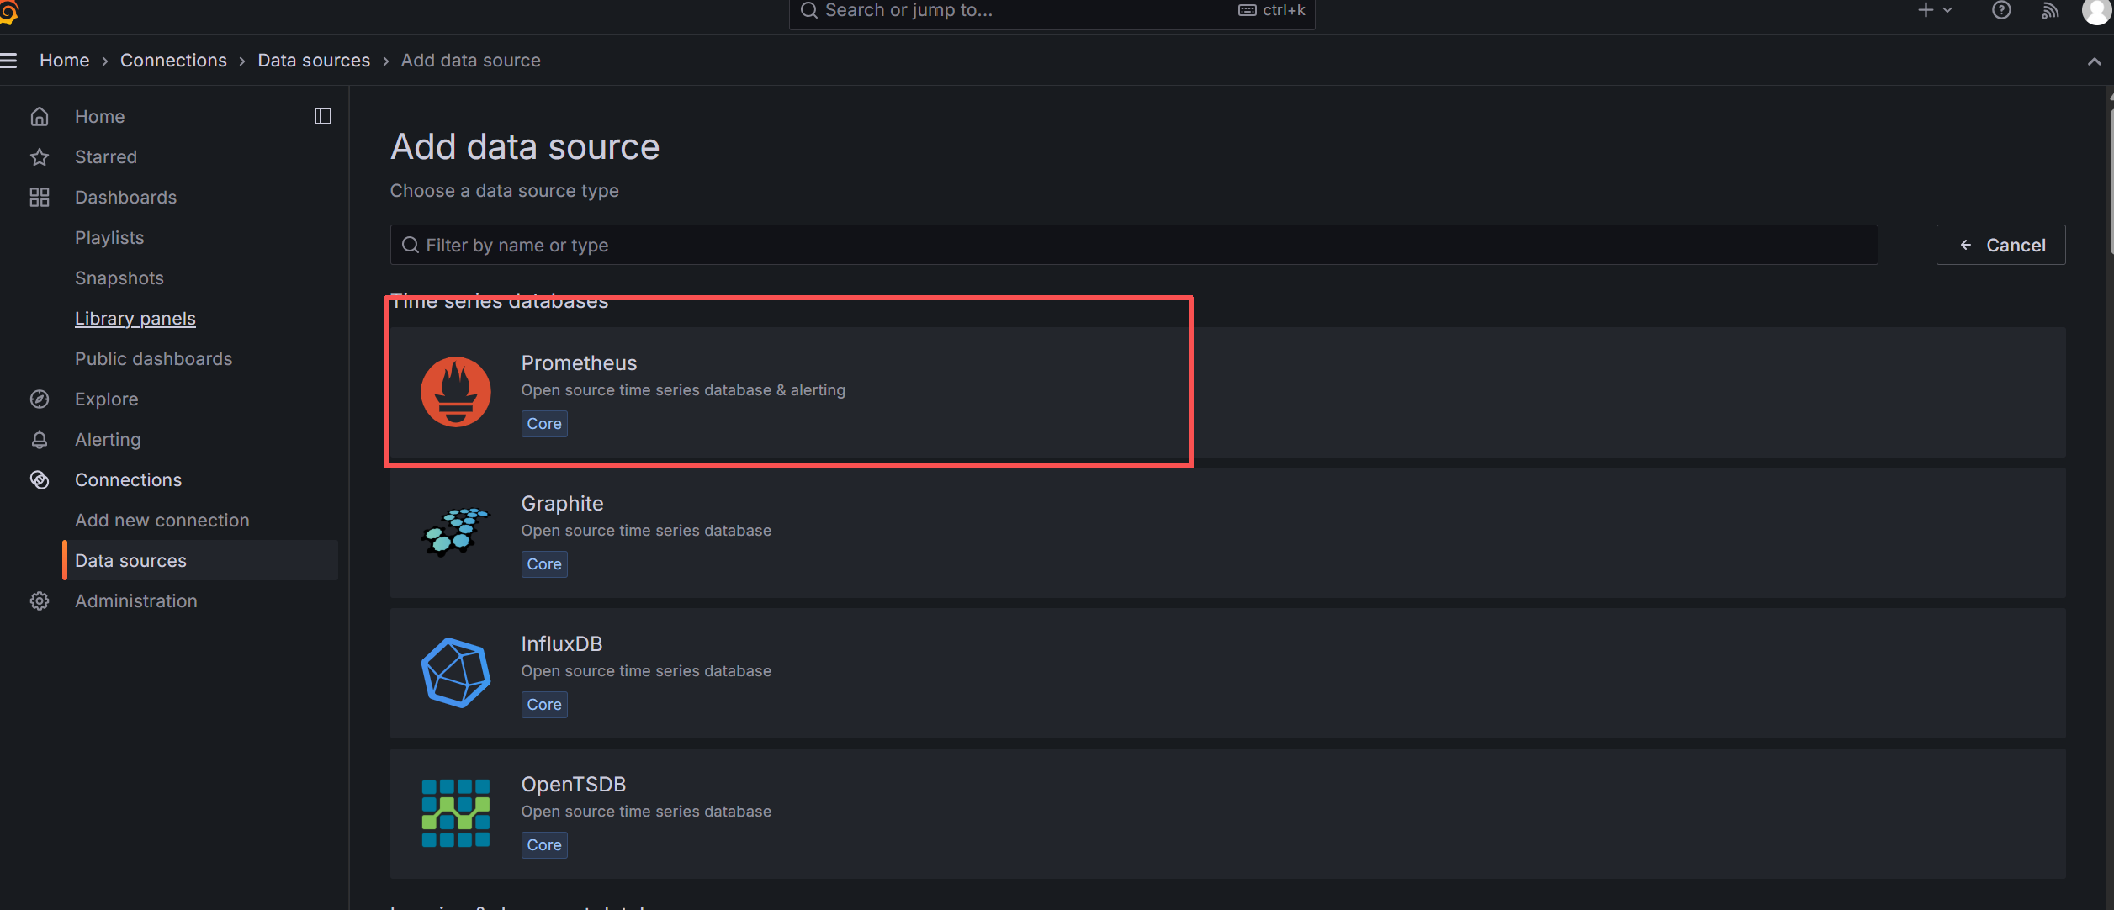Open Library panels in sidebar
This screenshot has width=2114, height=910.
[135, 319]
